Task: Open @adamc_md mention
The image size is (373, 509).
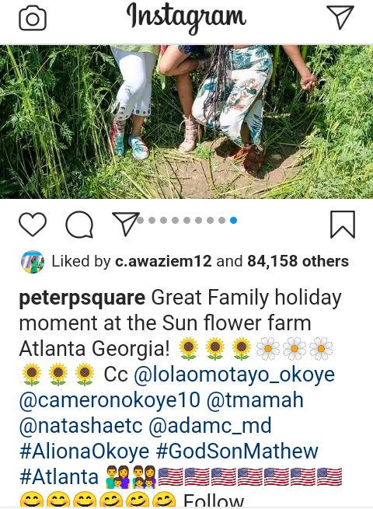Action: (x=210, y=426)
